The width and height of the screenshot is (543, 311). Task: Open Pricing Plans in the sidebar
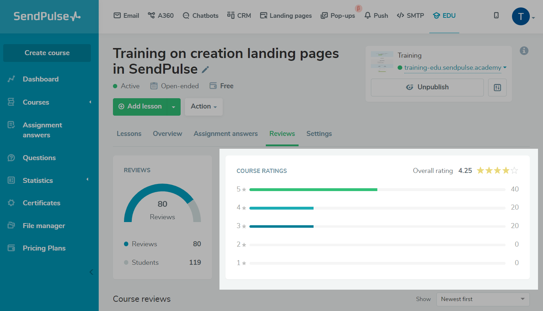click(44, 248)
